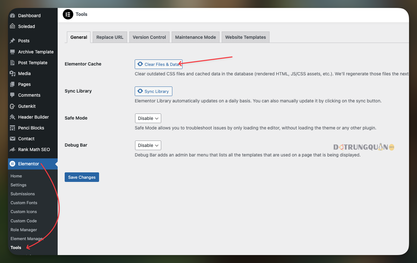Screen dimensions: 417x263
Task: Switch to the General tab
Action: pos(79,37)
